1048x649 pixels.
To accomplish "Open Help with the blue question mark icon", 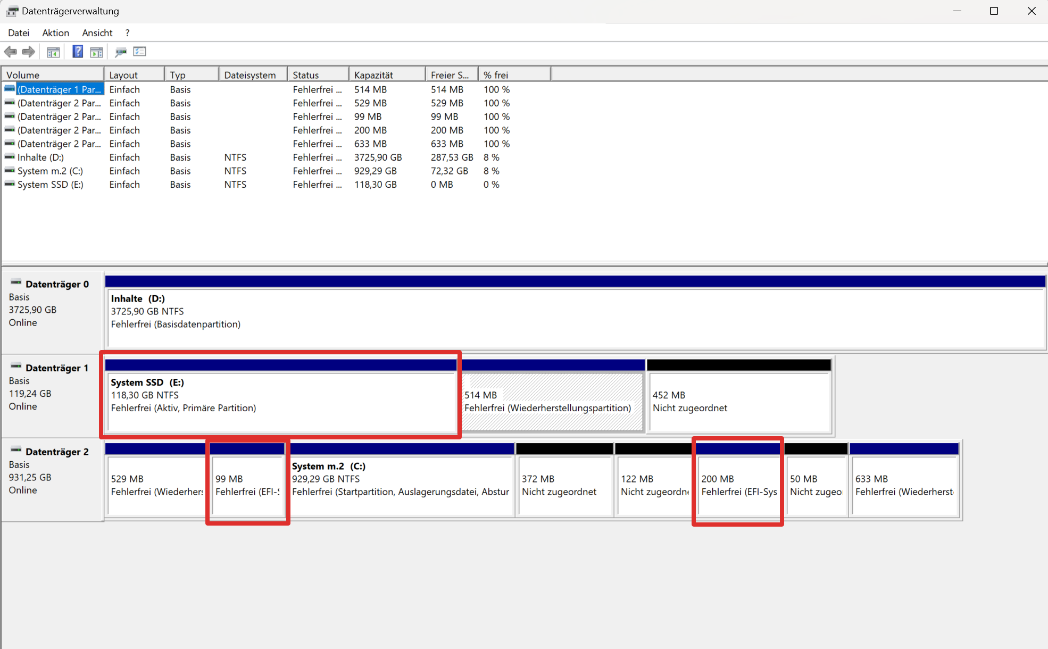I will pos(78,52).
